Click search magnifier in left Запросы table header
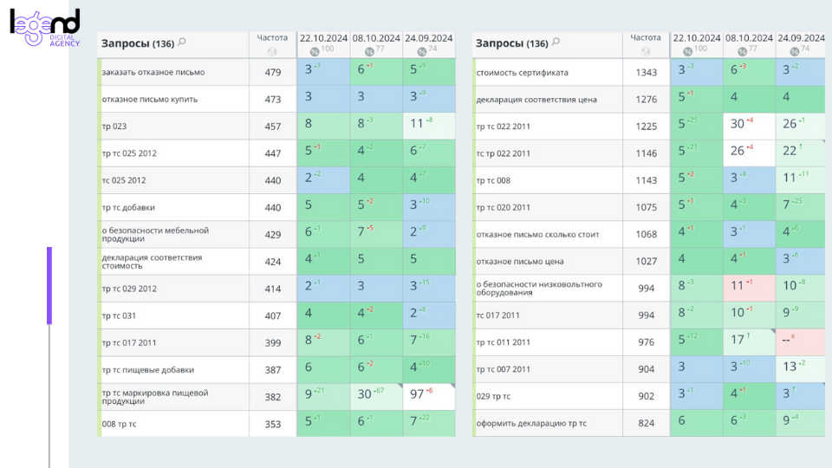This screenshot has height=468, width=832. tap(182, 42)
